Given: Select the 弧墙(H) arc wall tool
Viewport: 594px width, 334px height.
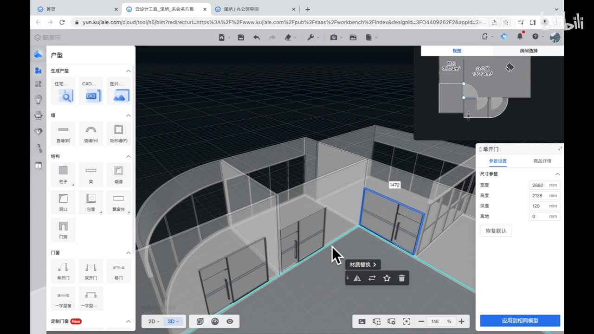Looking at the screenshot, I should 91,133.
